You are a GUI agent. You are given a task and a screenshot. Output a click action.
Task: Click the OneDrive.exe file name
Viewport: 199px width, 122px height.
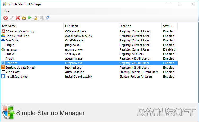tap(74, 40)
